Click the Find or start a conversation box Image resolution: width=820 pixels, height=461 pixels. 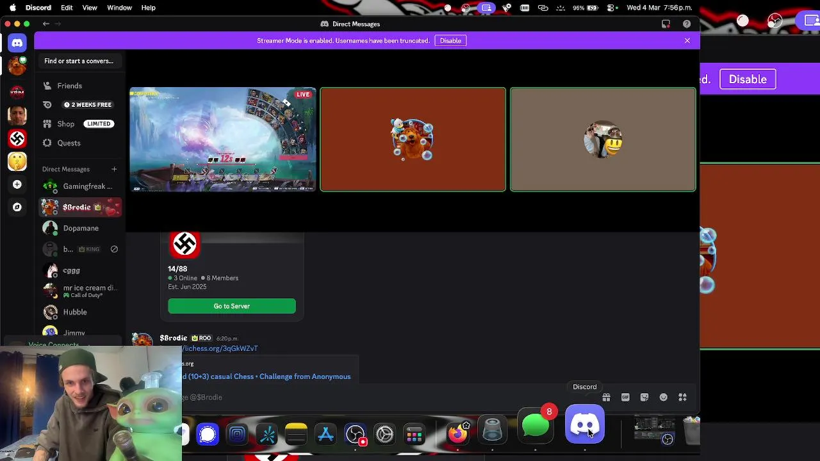pyautogui.click(x=79, y=61)
